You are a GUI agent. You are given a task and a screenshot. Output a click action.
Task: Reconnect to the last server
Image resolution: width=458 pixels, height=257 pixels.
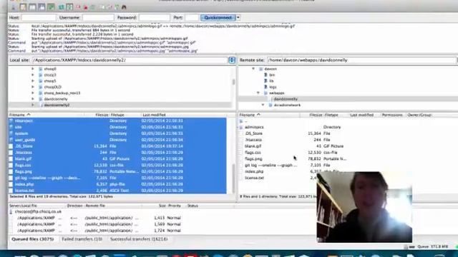92,7
